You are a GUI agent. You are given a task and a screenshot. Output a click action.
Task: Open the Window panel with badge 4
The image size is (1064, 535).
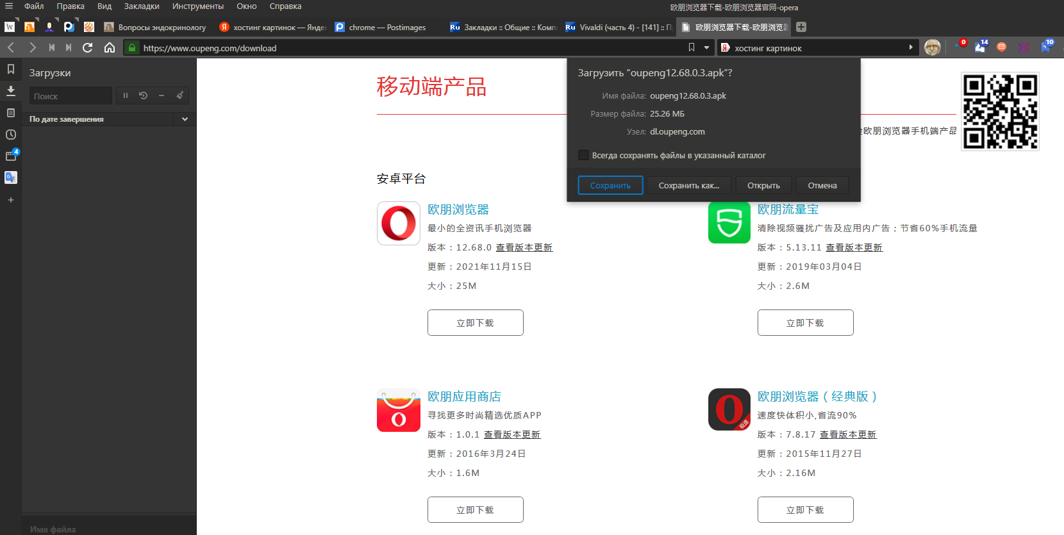(12, 155)
